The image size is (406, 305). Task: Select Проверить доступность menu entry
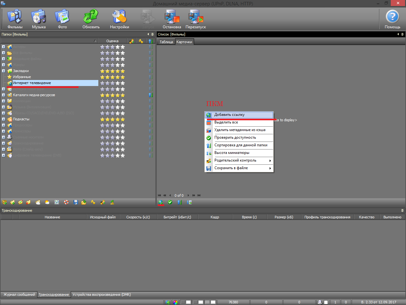click(x=235, y=137)
